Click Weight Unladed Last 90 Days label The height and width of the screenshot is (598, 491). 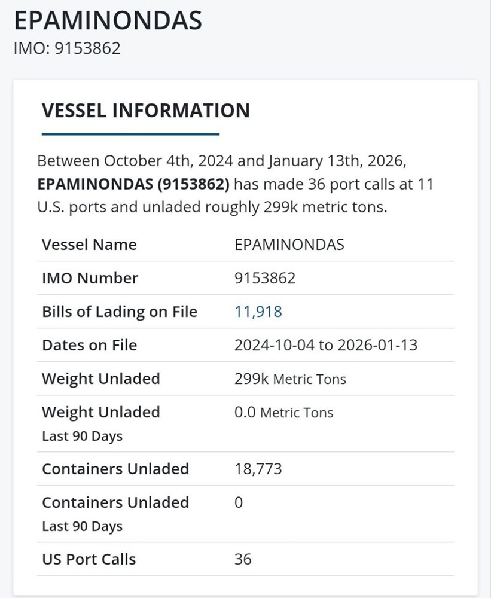pos(101,423)
